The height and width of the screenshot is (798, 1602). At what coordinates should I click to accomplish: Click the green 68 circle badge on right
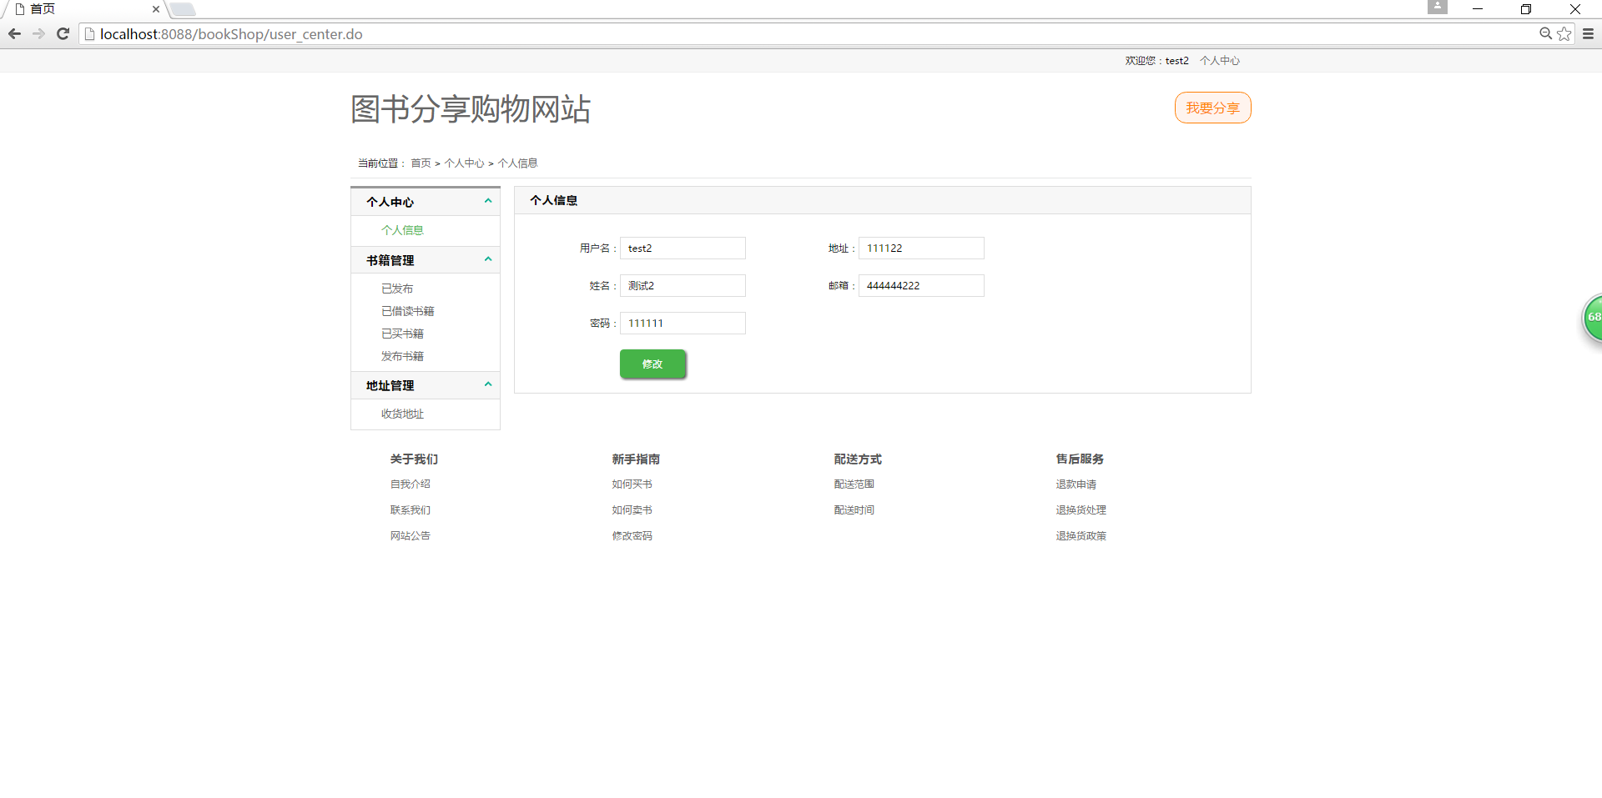click(x=1593, y=317)
